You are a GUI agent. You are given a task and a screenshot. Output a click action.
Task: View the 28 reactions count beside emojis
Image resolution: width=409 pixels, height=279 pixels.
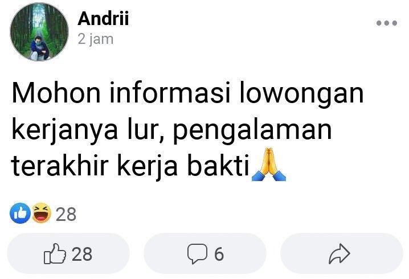point(66,214)
